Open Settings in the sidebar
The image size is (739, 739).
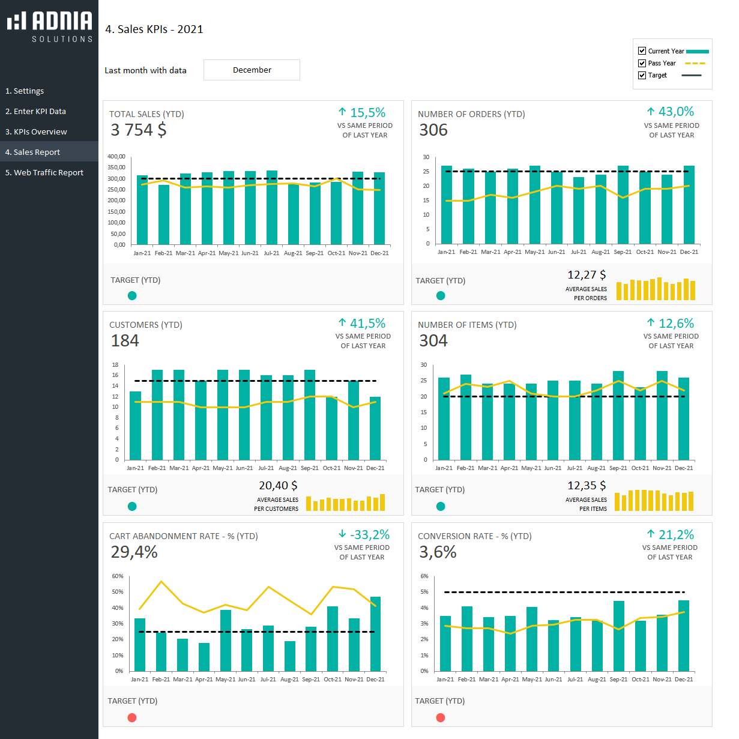[25, 91]
